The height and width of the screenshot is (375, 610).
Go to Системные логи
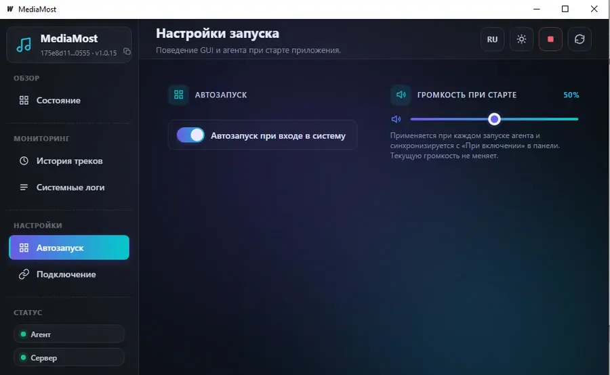(x=69, y=187)
